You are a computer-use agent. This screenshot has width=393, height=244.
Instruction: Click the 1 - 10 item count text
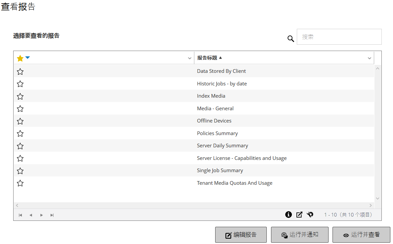coord(349,215)
